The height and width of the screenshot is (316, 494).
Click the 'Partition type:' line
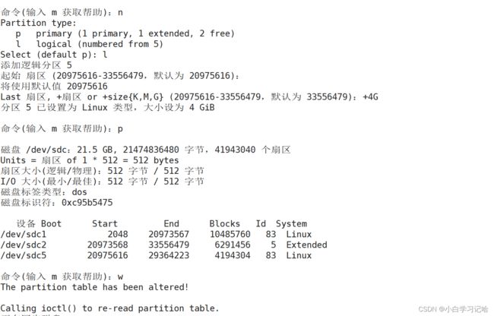39,23
